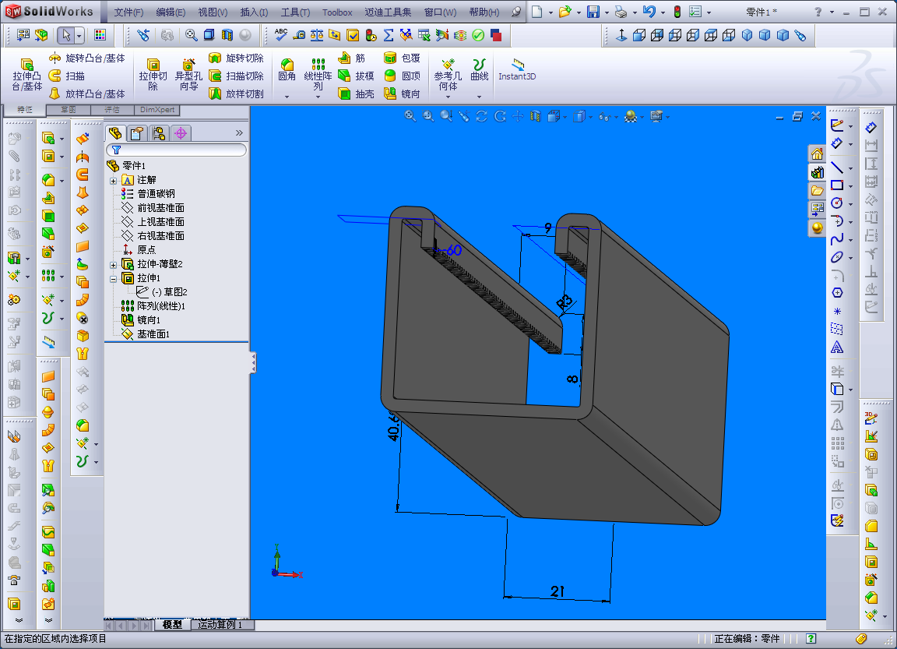Toggle Instant3D mode

pyautogui.click(x=517, y=70)
